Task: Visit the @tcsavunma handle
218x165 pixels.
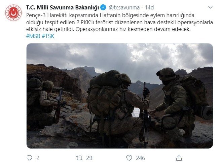Action: tap(124, 7)
